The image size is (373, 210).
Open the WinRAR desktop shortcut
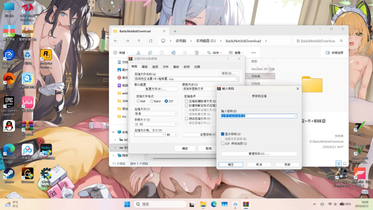(x=27, y=128)
